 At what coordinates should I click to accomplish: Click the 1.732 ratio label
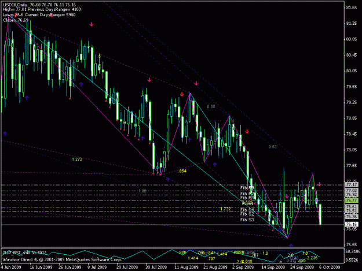pos(225,209)
